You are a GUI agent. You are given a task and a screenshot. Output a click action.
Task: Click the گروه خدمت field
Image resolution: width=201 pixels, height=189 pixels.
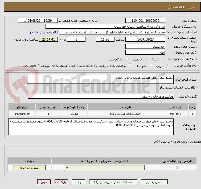point(100,96)
